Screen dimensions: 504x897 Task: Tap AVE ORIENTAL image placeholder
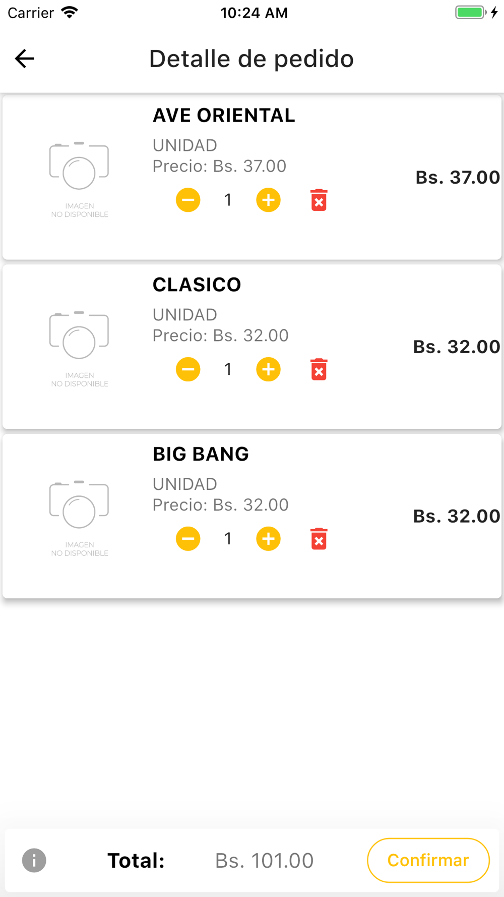79,178
